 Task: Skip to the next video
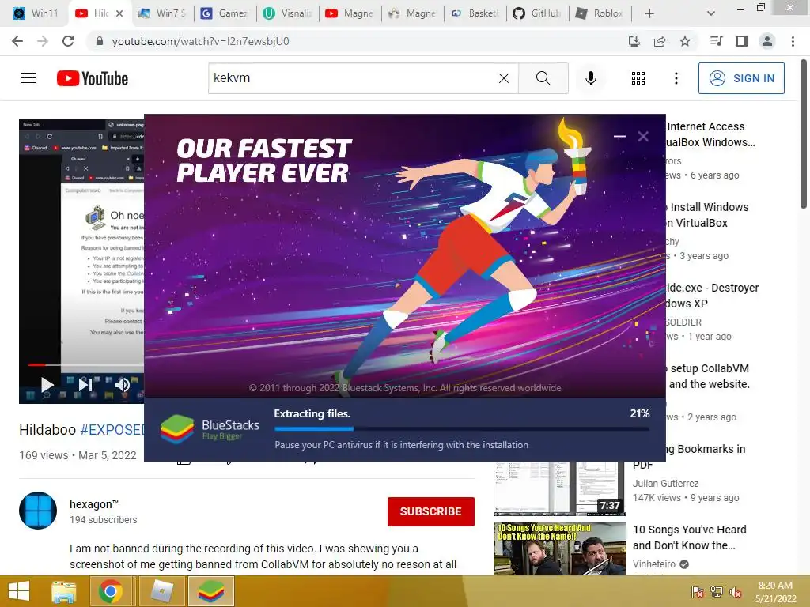pyautogui.click(x=85, y=385)
